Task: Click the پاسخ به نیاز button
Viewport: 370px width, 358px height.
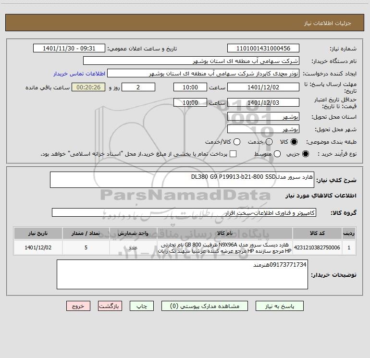Action: tap(279, 306)
